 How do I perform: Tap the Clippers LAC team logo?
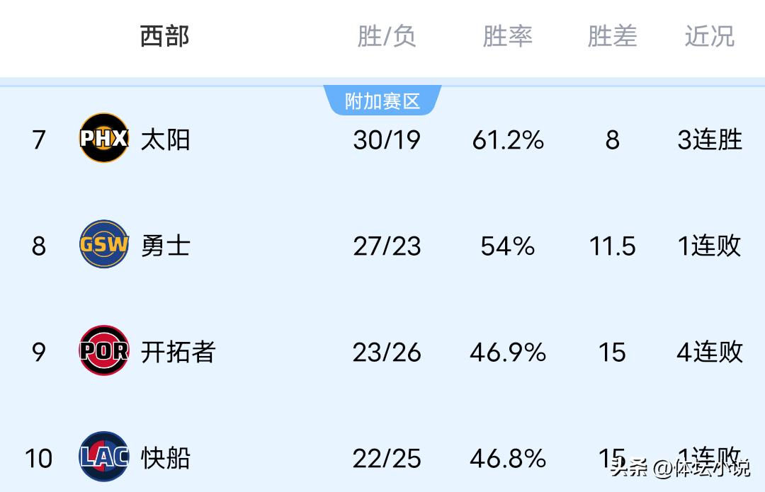coord(103,457)
